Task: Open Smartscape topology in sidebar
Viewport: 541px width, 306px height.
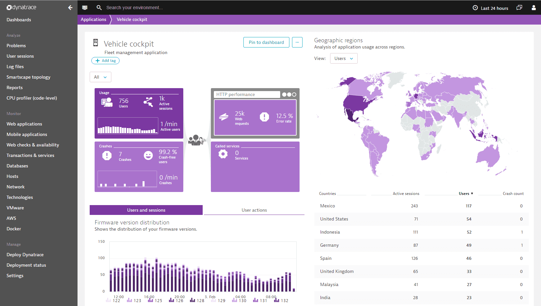Action: pos(29,77)
